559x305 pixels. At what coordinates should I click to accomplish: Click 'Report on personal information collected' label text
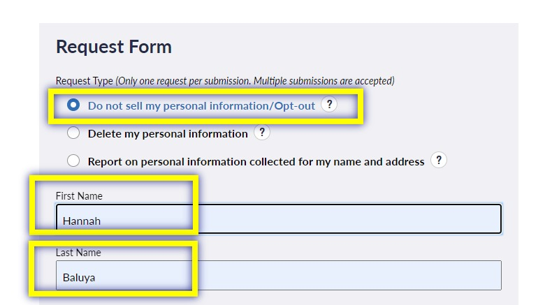256,162
